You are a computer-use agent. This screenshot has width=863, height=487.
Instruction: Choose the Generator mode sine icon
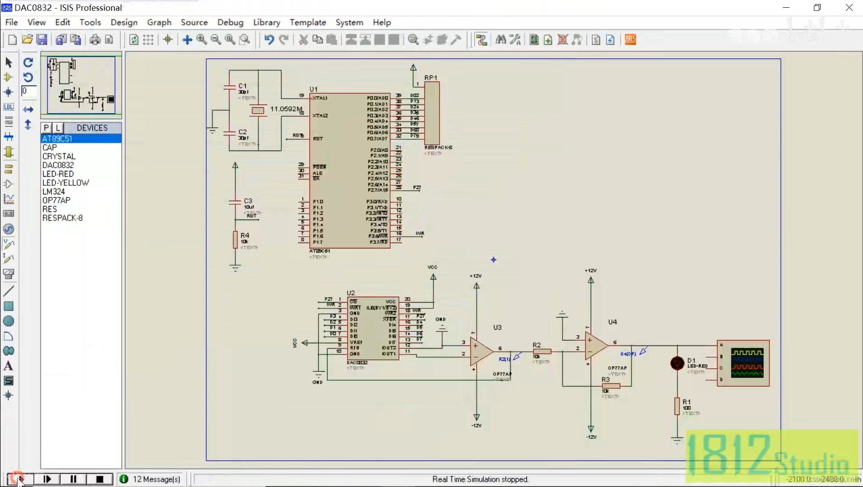[x=9, y=229]
